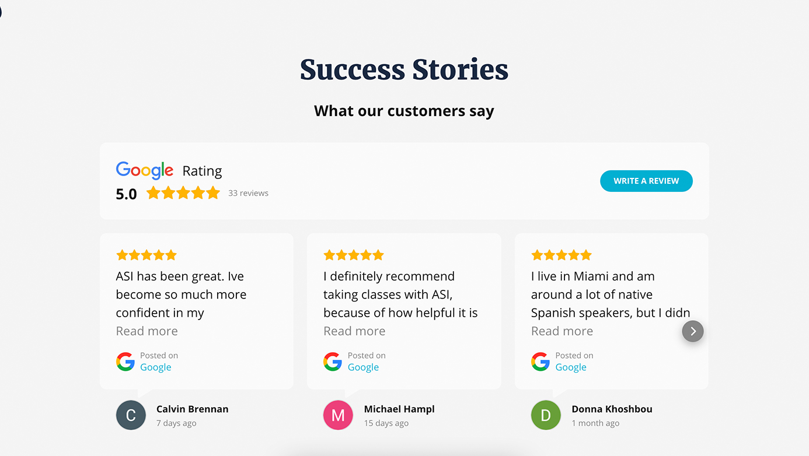Screen dimensions: 809x456
Task: Click the Calvin Brennan reviewer name
Action: point(193,409)
